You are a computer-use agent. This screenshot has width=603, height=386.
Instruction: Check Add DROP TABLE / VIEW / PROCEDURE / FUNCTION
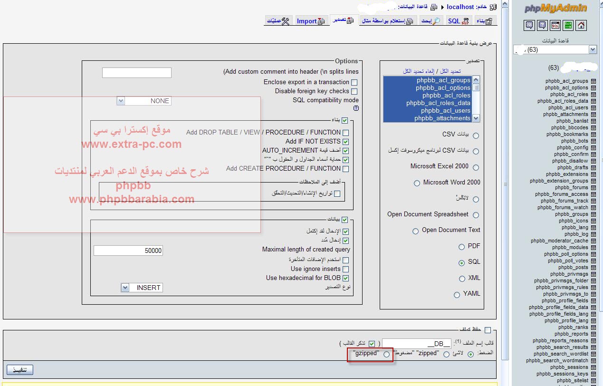click(345, 133)
